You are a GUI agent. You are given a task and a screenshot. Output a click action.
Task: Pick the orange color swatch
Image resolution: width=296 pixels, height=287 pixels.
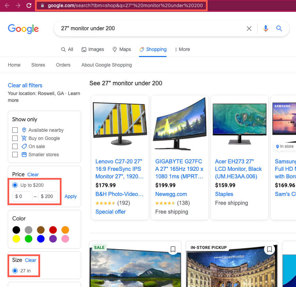tap(65, 230)
